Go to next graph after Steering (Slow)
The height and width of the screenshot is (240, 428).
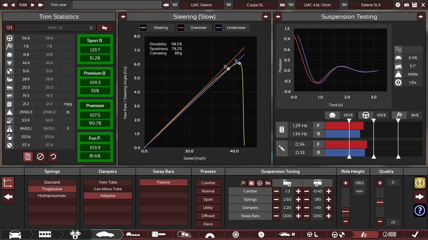click(266, 17)
